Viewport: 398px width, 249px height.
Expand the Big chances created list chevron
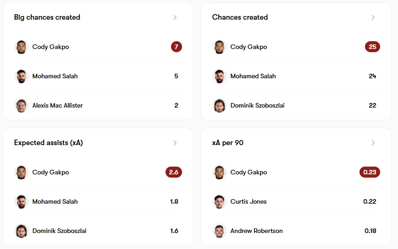(175, 17)
